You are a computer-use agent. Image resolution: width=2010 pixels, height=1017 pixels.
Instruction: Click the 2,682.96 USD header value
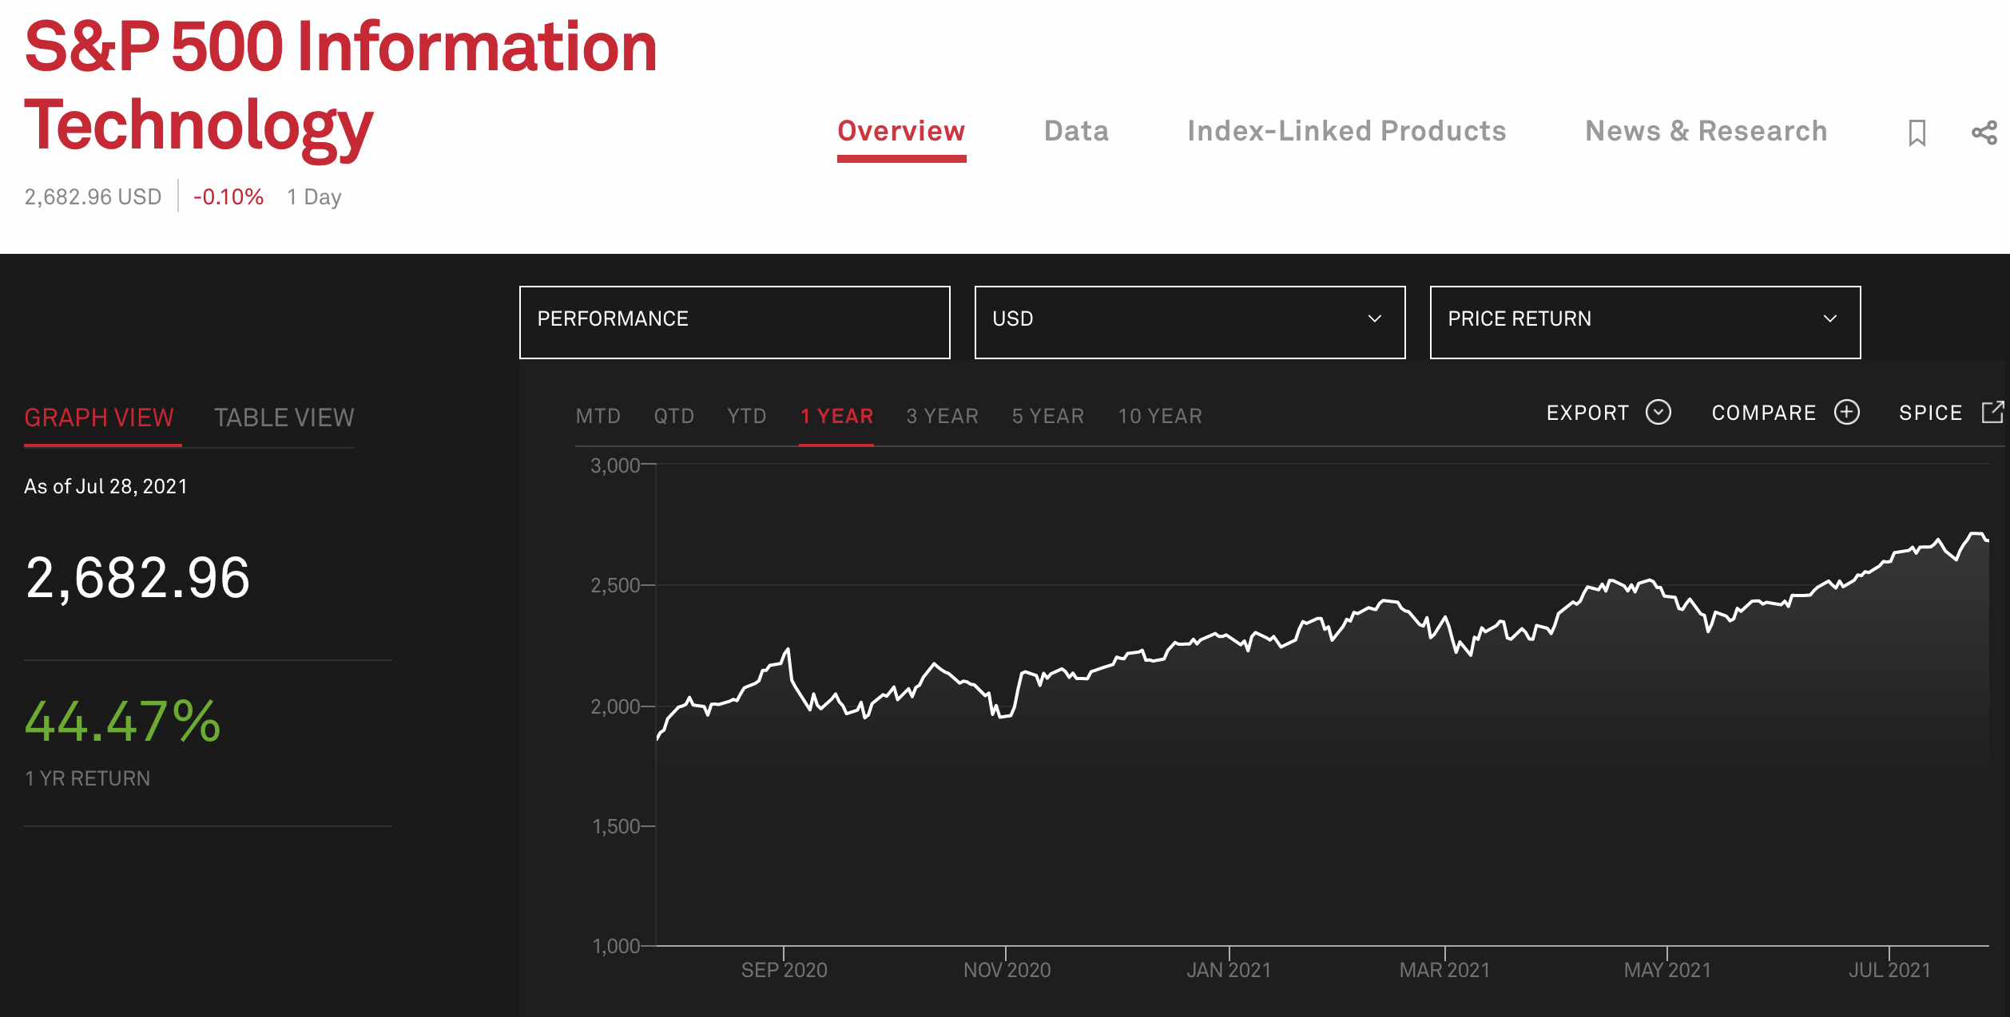point(93,196)
